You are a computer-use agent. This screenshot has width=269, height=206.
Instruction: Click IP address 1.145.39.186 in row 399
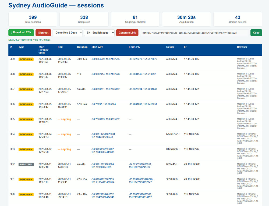(192, 59)
